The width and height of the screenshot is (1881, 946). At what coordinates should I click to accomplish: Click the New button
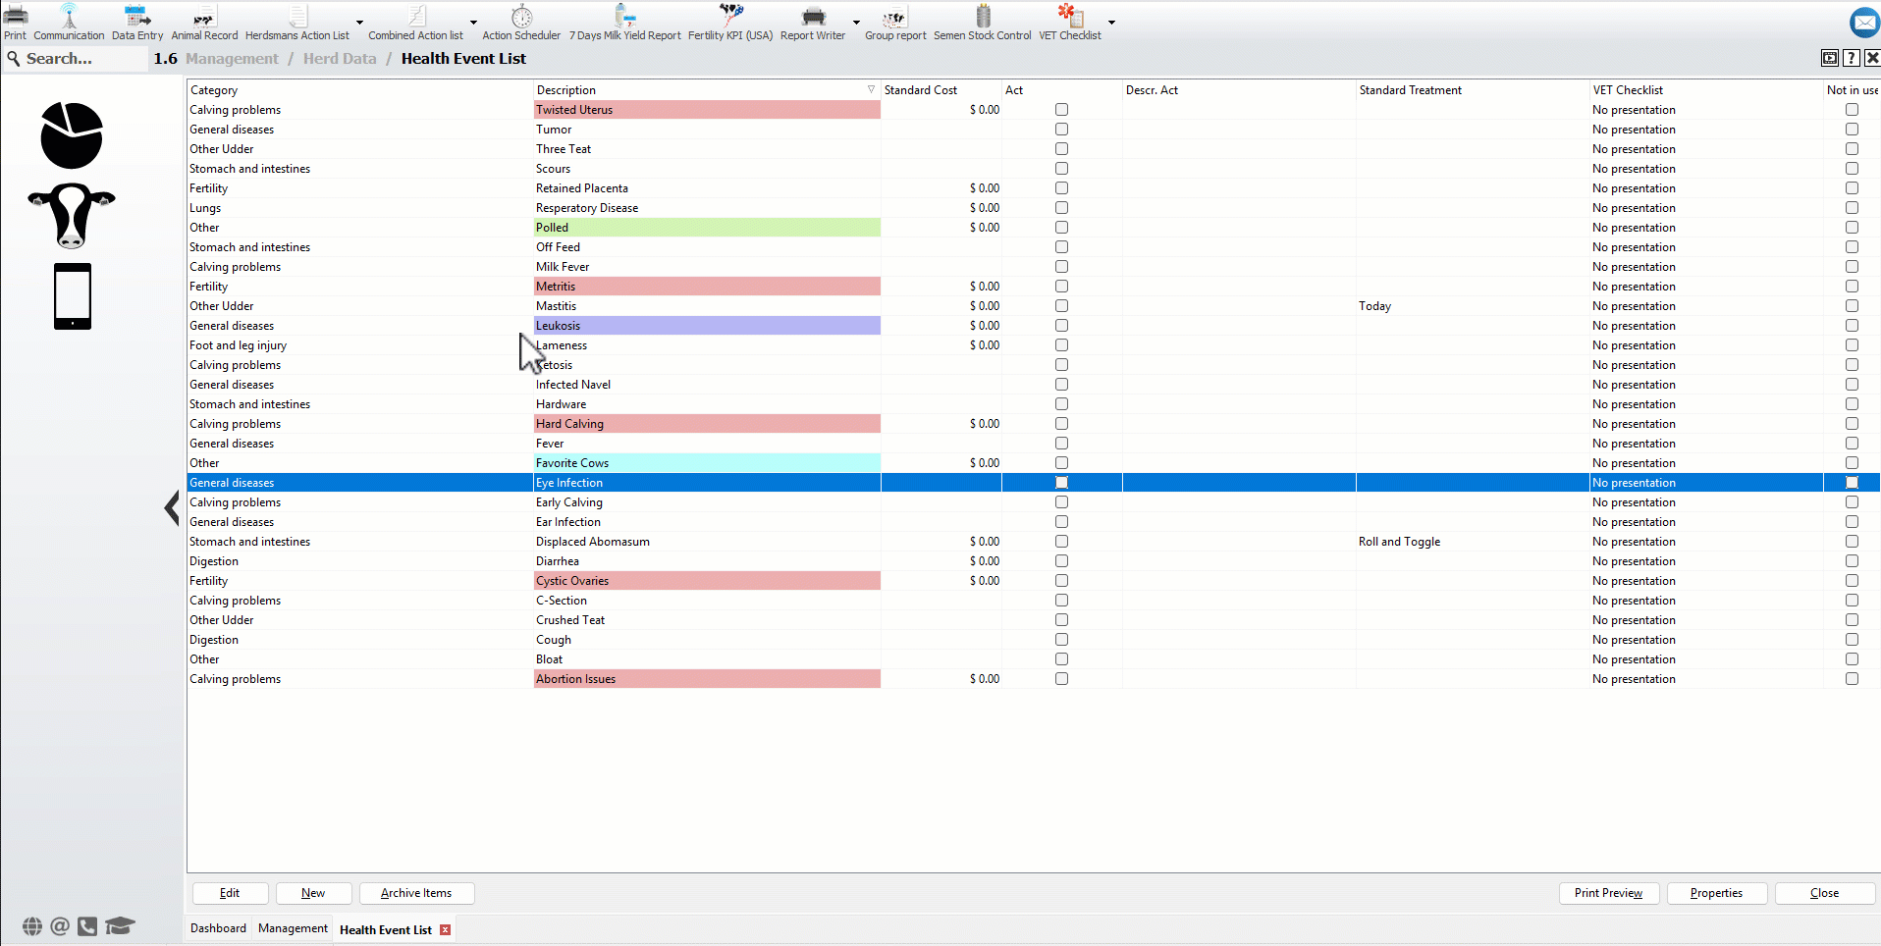pos(313,893)
